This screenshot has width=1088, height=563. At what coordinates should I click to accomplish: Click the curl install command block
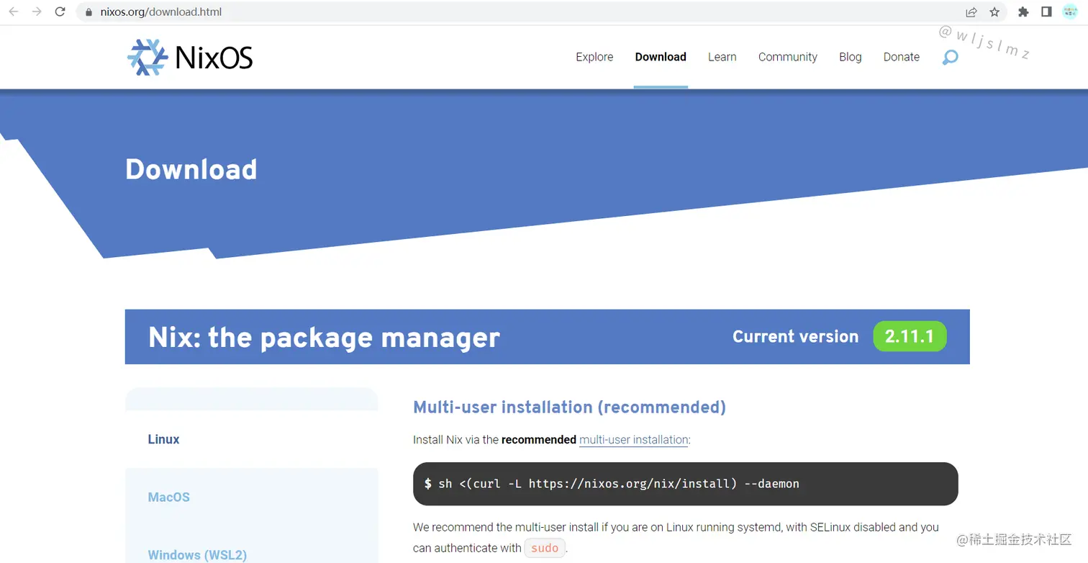coord(686,484)
